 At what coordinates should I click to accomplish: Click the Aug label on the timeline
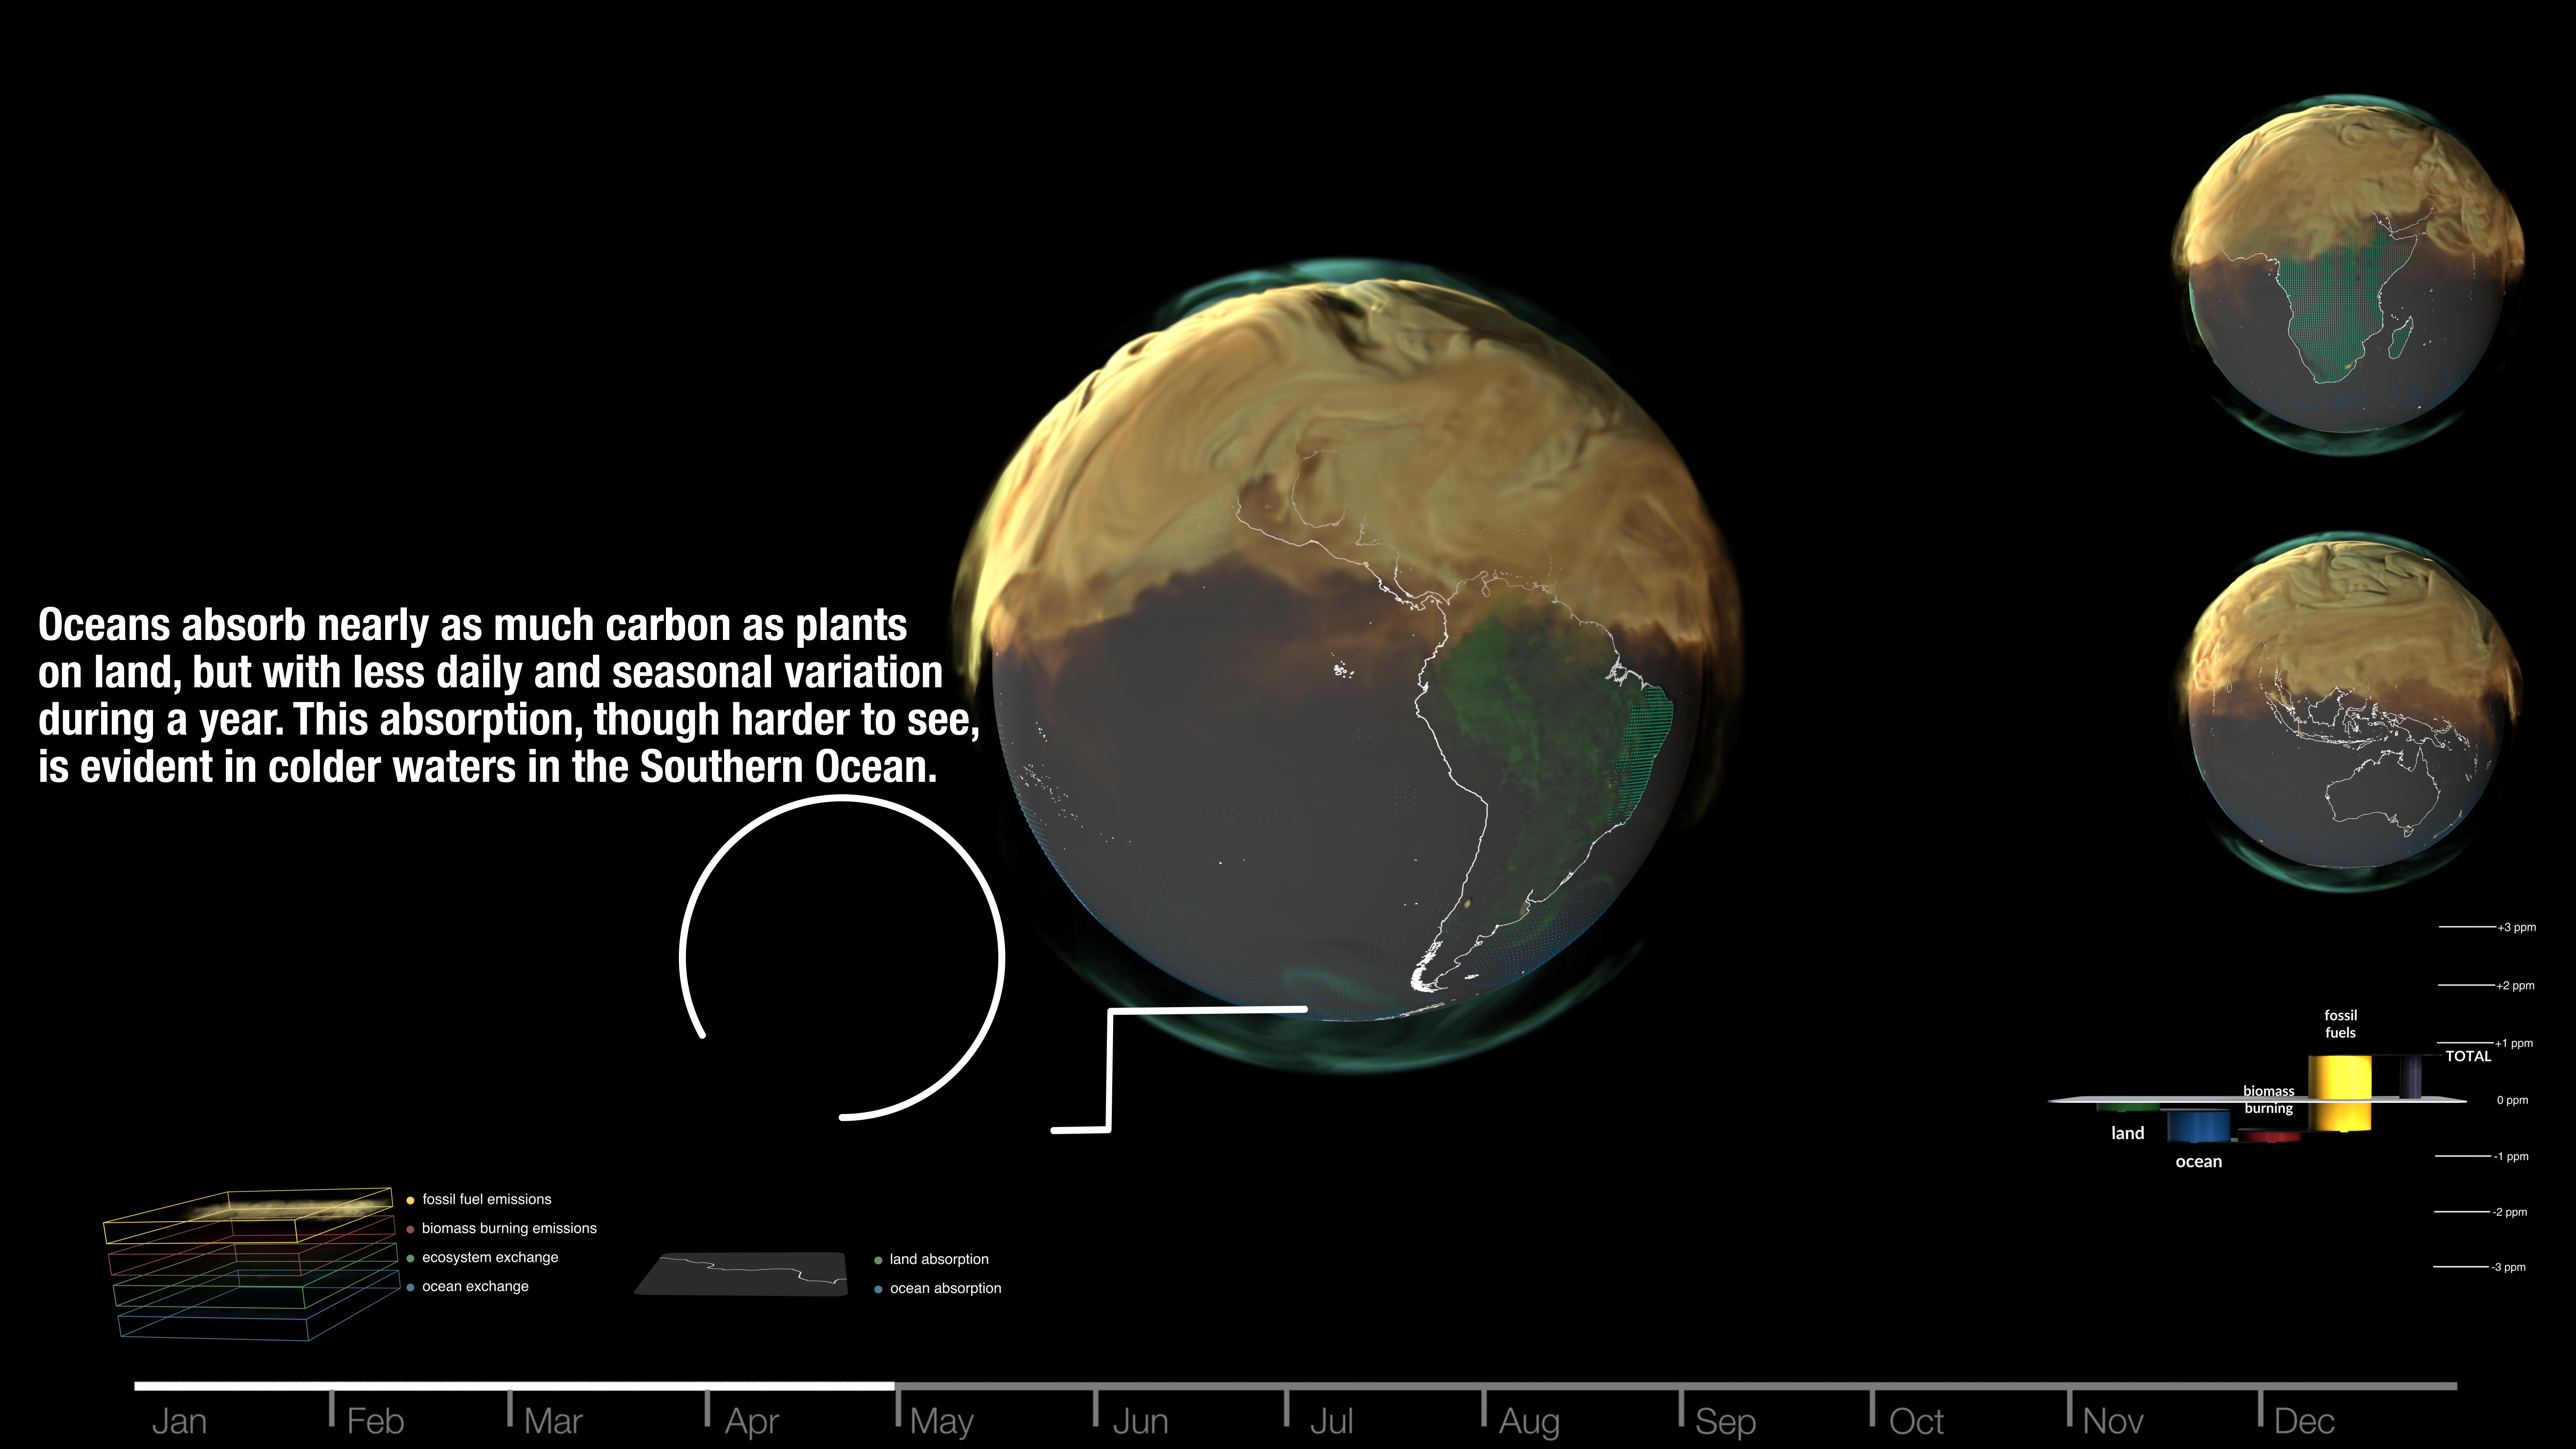pyautogui.click(x=1529, y=1422)
